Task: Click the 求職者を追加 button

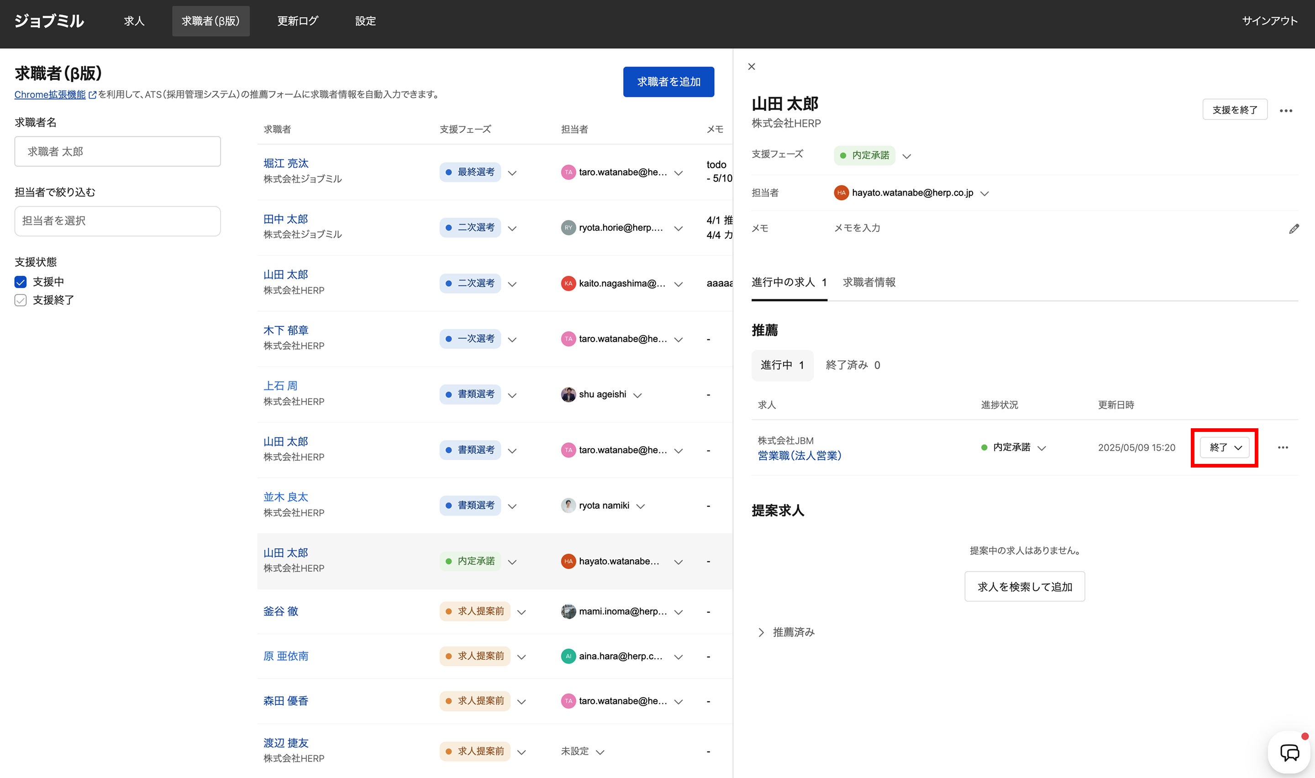Action: [668, 82]
